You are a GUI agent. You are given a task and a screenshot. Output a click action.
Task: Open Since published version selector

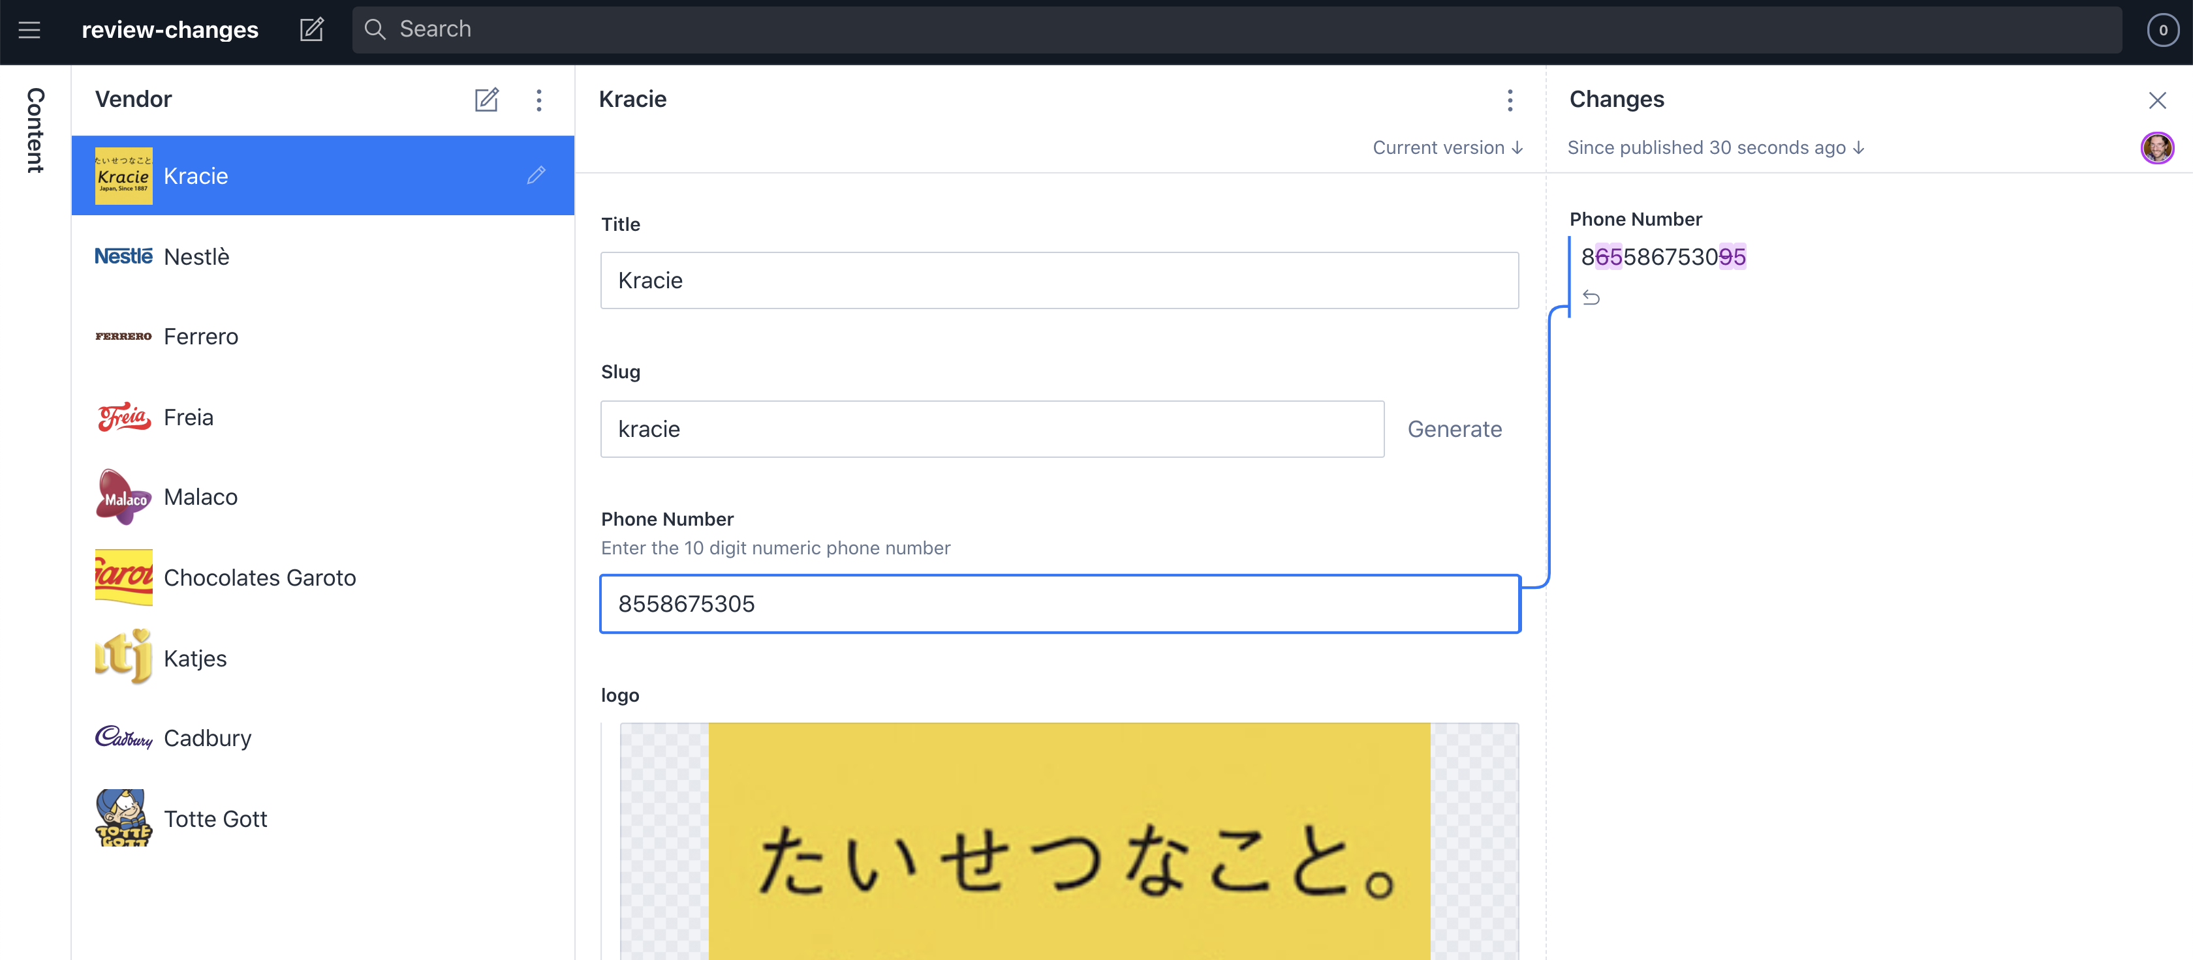tap(1715, 148)
